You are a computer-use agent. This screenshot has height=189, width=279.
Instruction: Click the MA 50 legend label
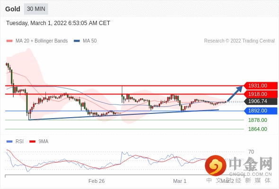90,41
